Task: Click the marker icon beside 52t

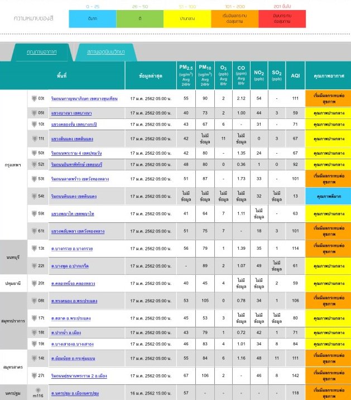Action: click(34, 164)
